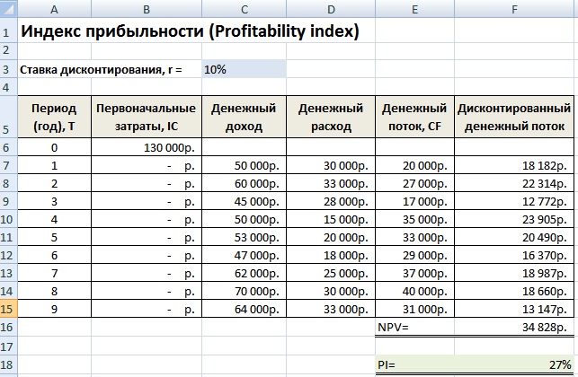Click the discounted cash flow cell 22 314р.
578x377 pixels.
515,183
